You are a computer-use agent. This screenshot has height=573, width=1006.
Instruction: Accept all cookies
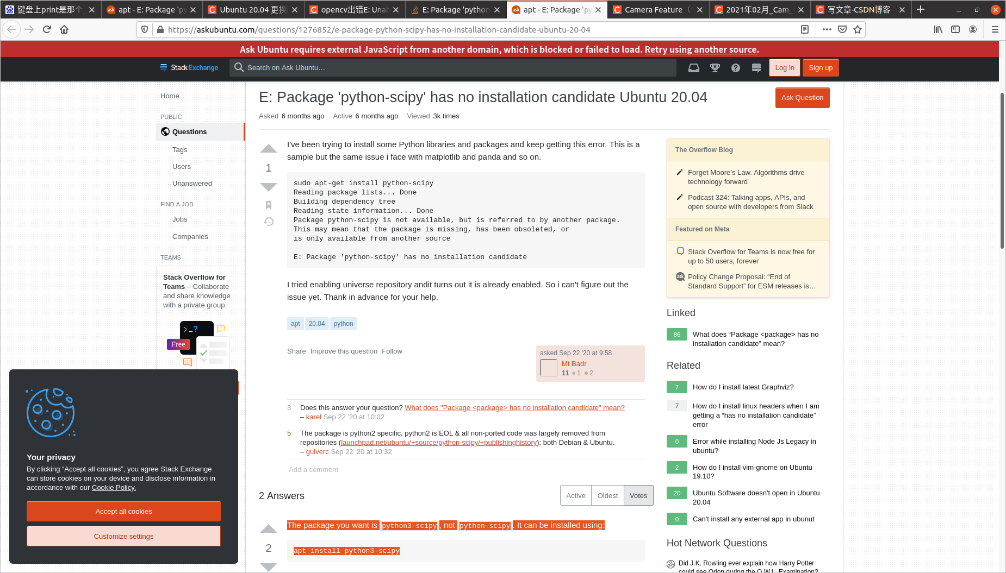pos(123,512)
